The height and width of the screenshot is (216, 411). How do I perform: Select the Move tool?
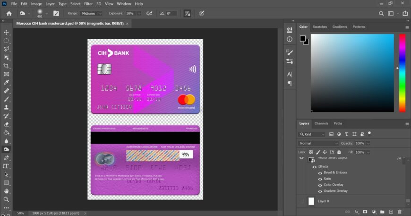click(6, 33)
